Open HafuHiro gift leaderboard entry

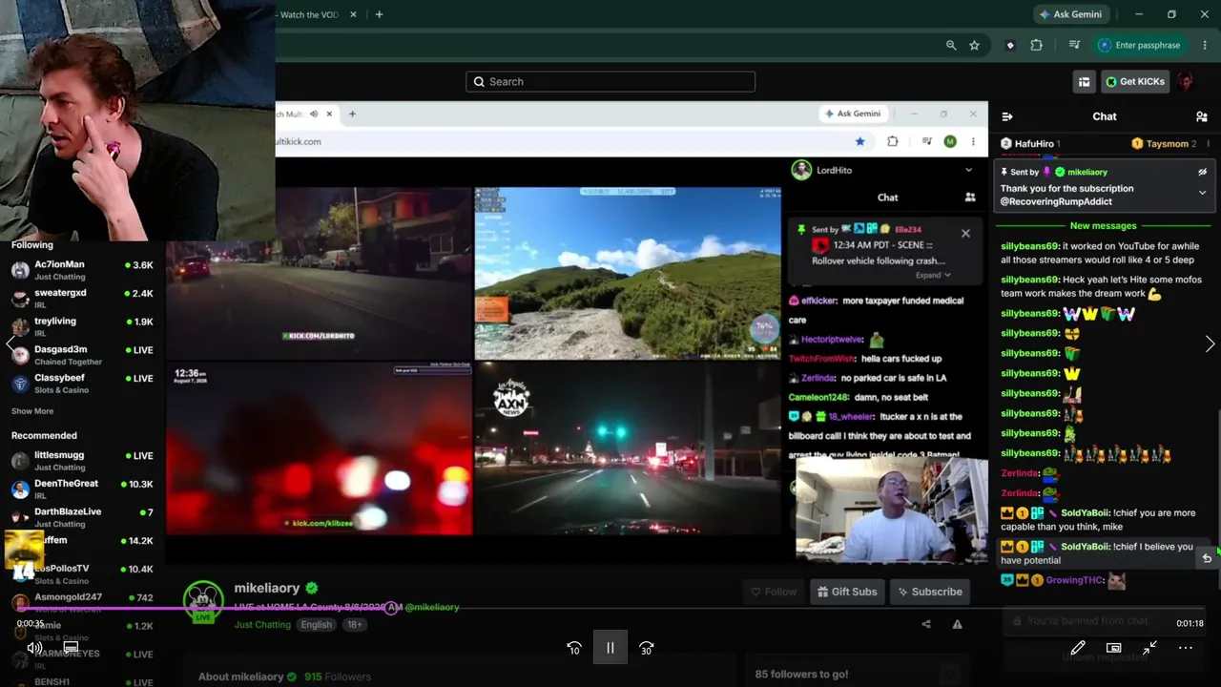click(x=1030, y=144)
